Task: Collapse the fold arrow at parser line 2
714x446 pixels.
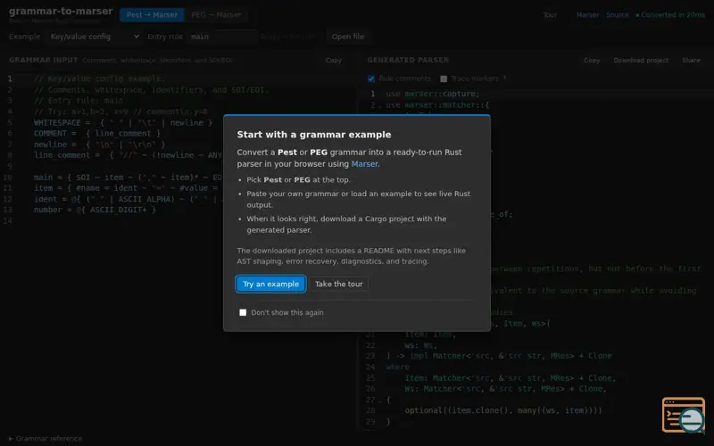Action: 380,105
